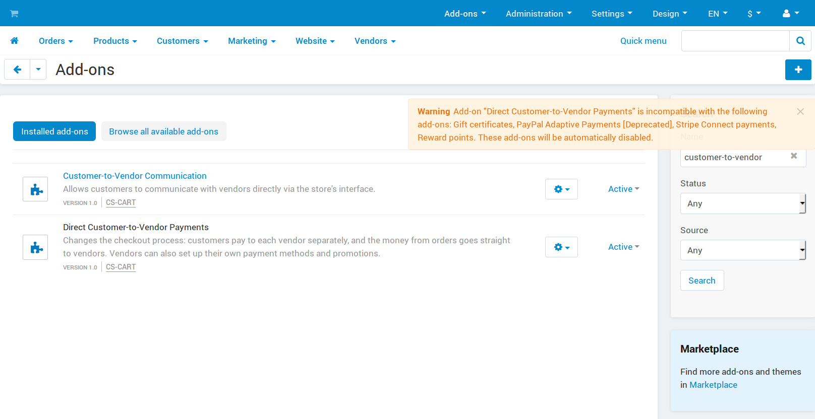Change Active status of Customer-to-Vendor Communication

(623, 189)
